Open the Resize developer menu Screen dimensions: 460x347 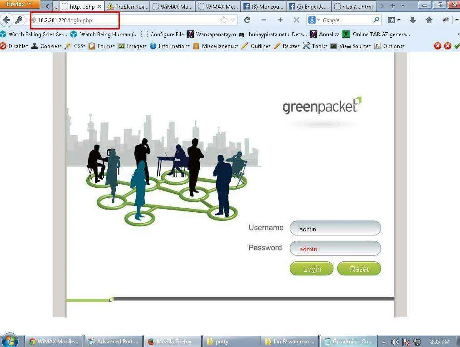[287, 46]
